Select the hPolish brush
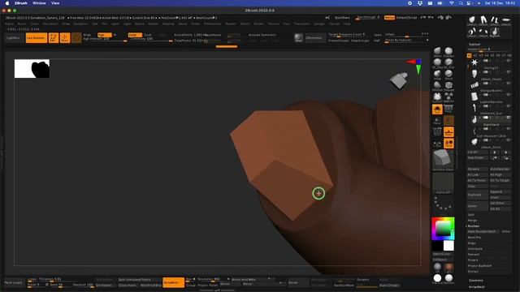 (437, 85)
